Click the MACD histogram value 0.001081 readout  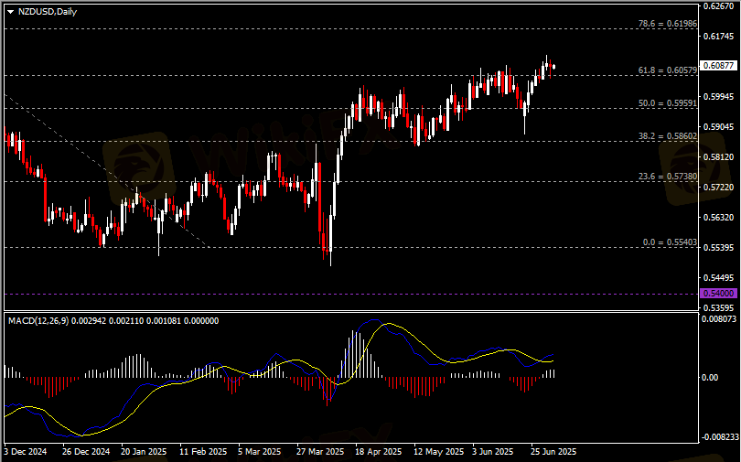pyautogui.click(x=164, y=321)
